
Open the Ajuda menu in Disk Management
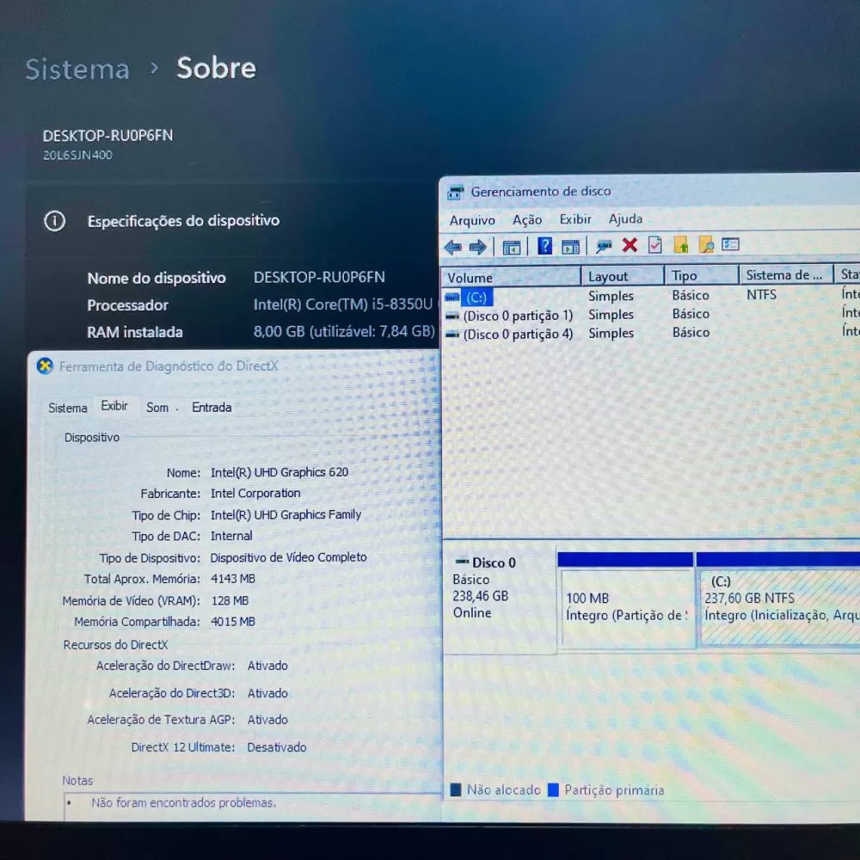point(625,219)
